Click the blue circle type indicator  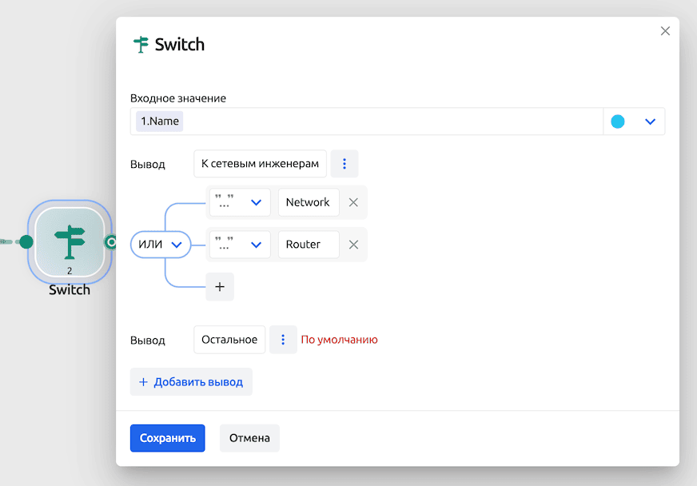tap(618, 121)
